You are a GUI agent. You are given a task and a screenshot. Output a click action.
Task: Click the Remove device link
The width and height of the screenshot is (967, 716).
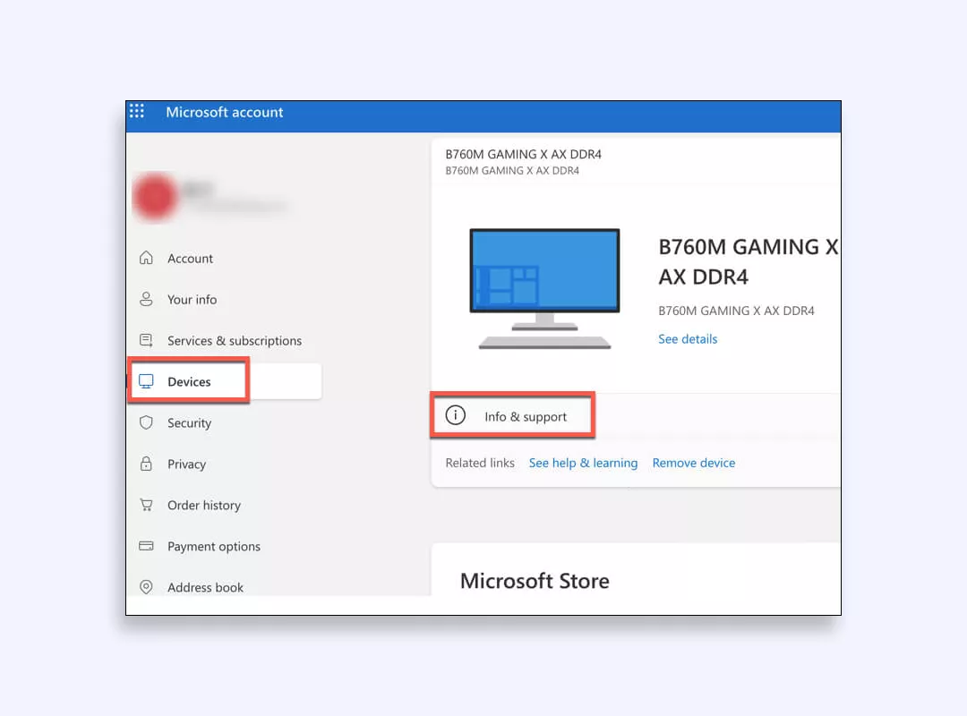pos(693,463)
